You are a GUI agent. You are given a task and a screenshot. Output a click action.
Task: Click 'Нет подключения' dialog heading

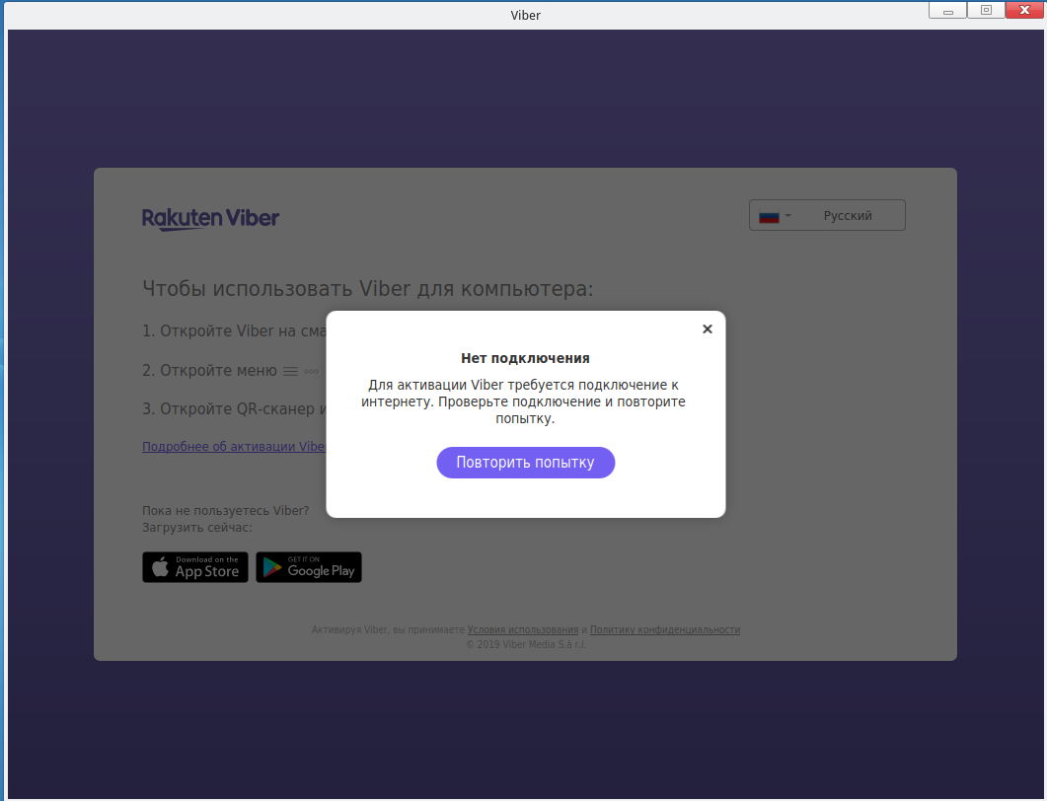click(526, 358)
